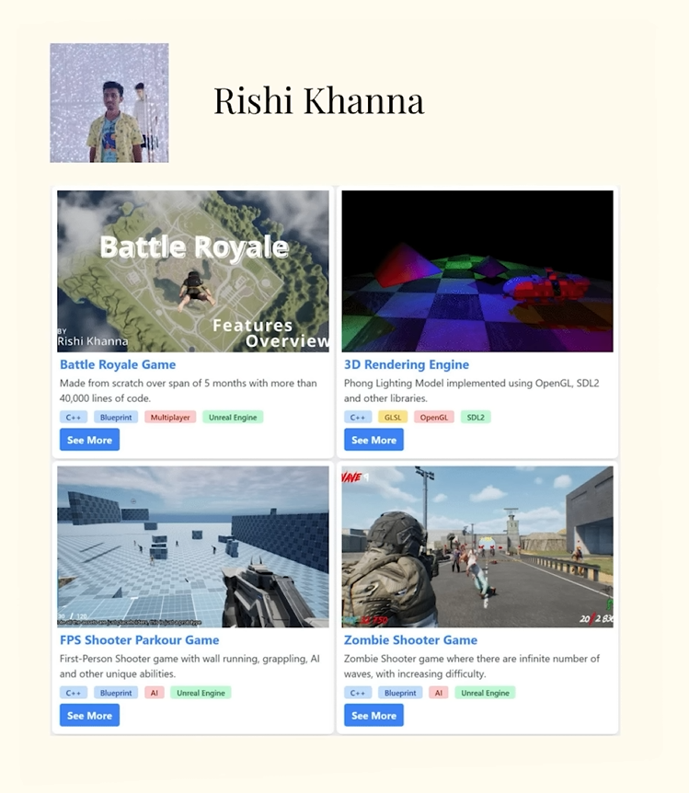689x793 pixels.
Task: Select the OpenGL tag
Action: coord(434,418)
